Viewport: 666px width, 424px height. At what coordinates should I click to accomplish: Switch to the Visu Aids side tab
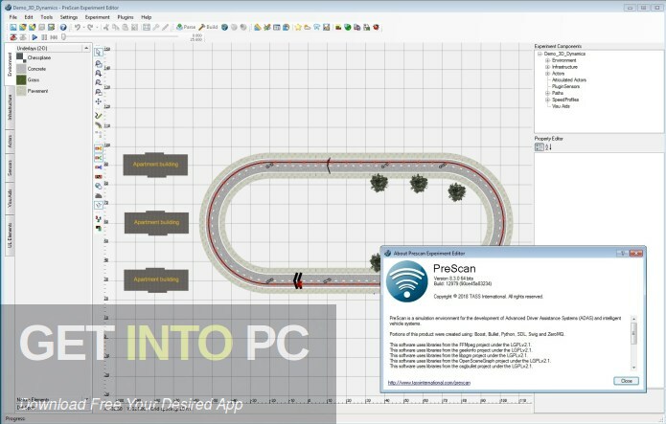(10, 198)
